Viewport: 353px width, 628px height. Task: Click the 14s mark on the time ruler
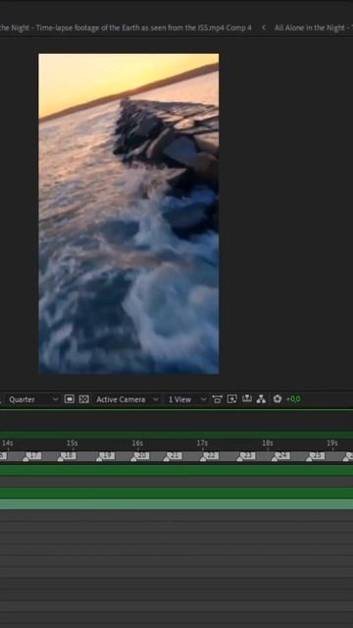(8, 443)
